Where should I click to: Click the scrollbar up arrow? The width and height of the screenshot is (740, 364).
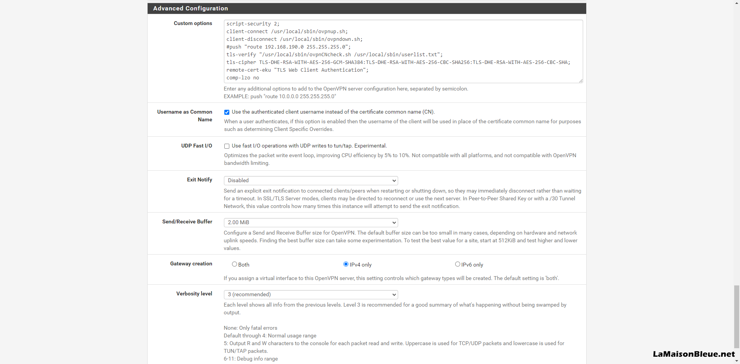pos(737,3)
